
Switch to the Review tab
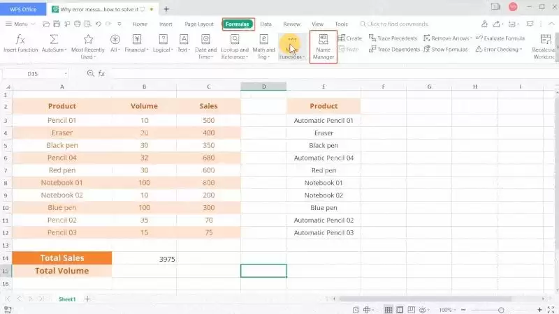point(291,24)
